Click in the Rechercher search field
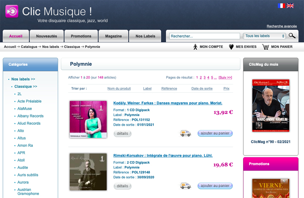304x198 pixels. [205, 36]
